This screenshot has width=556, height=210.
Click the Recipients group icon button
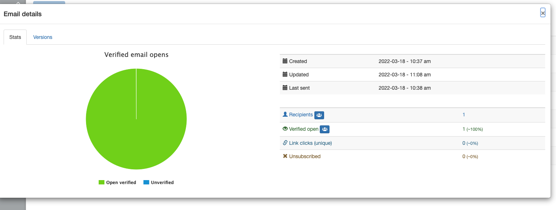click(319, 115)
